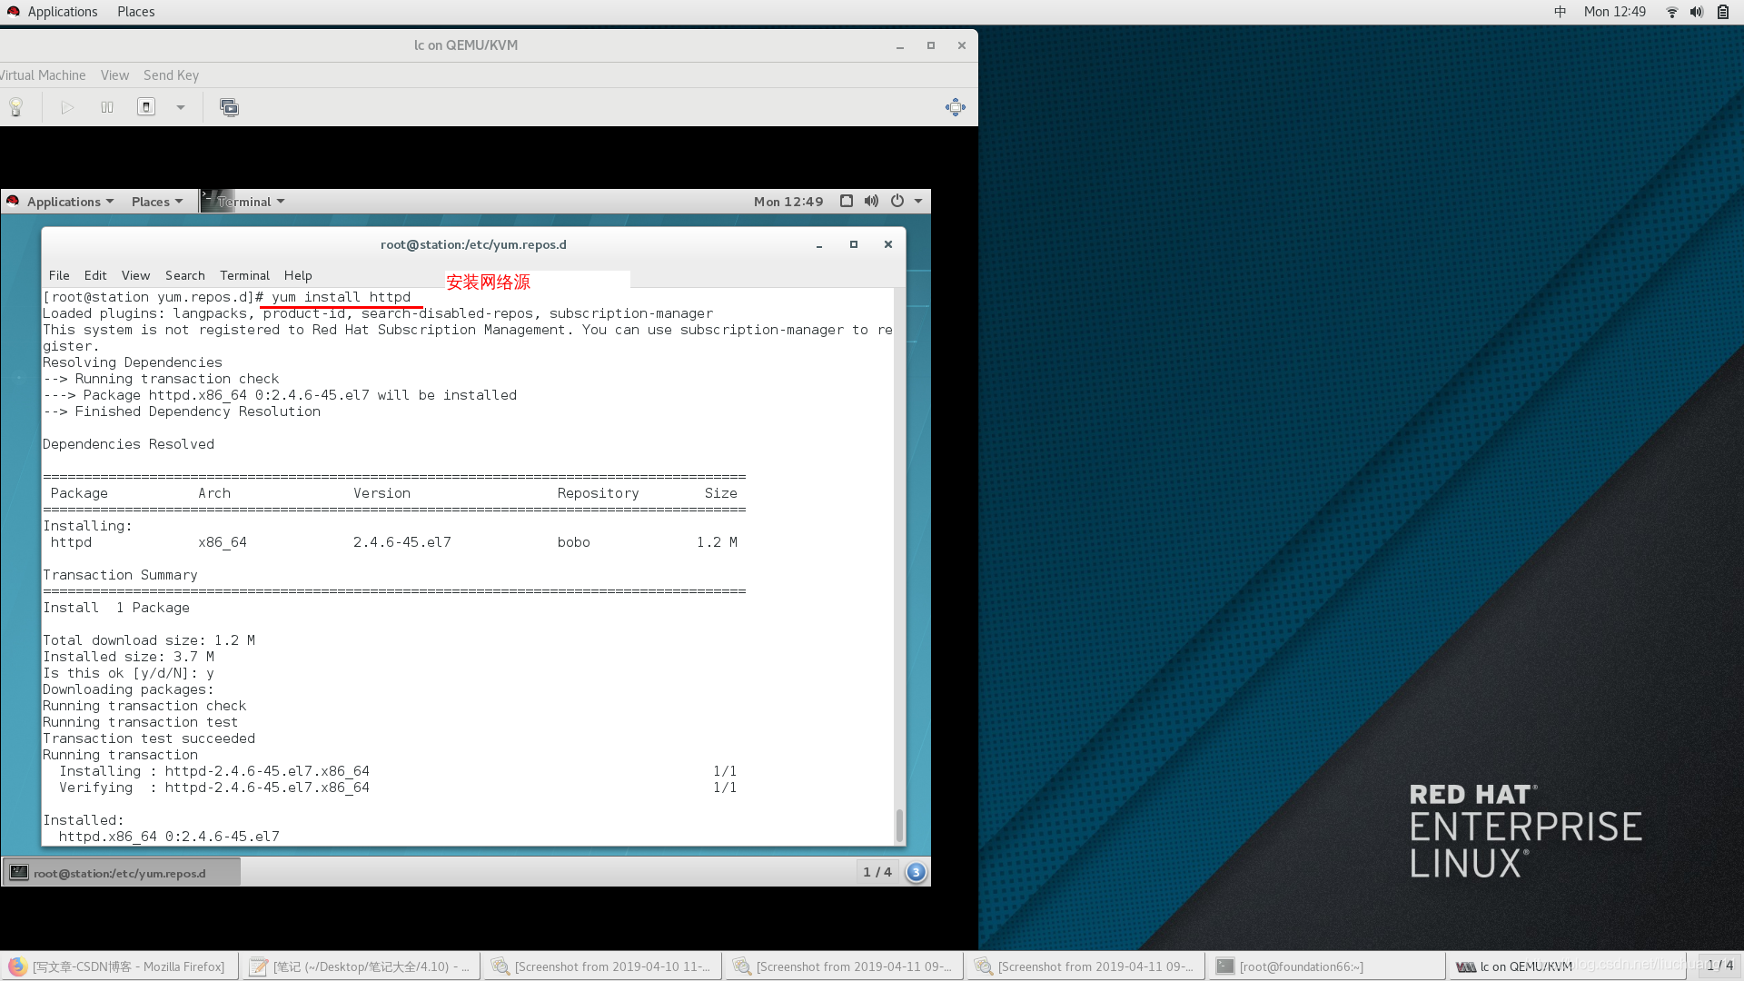
Task: Open the Send Key menu
Action: click(171, 75)
